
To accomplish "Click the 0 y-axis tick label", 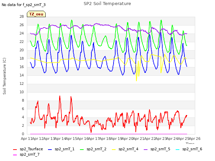I will [x=23, y=134].
